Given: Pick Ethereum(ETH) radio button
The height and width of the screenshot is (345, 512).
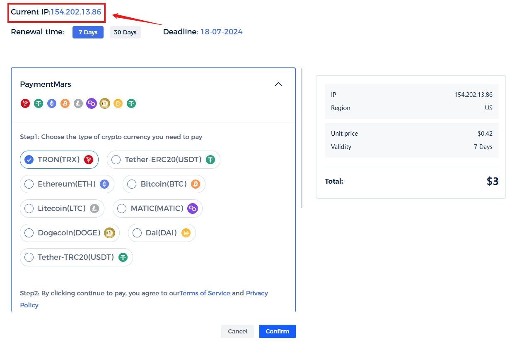Looking at the screenshot, I should pos(29,184).
